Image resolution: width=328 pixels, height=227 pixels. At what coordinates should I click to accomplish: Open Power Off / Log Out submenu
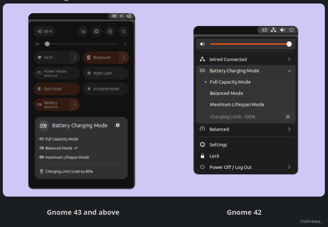pyautogui.click(x=246, y=167)
